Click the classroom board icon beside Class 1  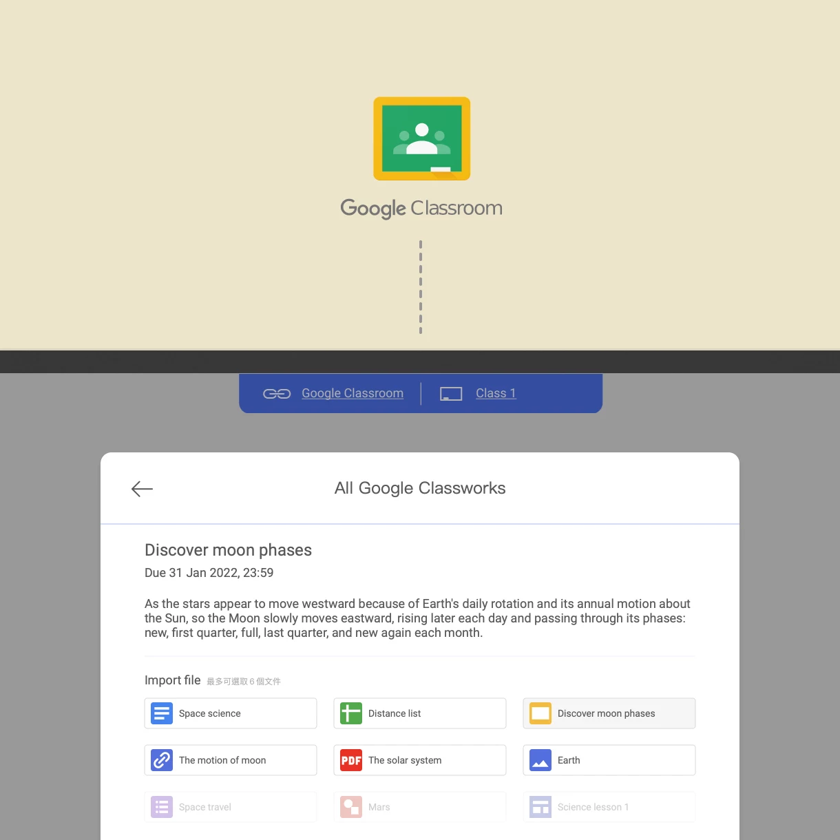point(451,394)
